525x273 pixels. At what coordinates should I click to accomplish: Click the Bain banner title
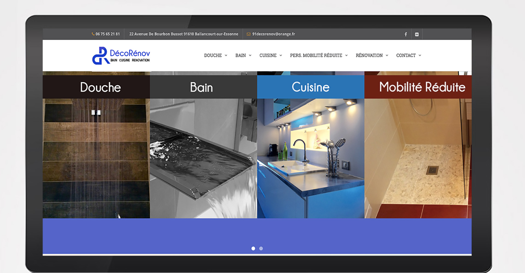tap(201, 87)
